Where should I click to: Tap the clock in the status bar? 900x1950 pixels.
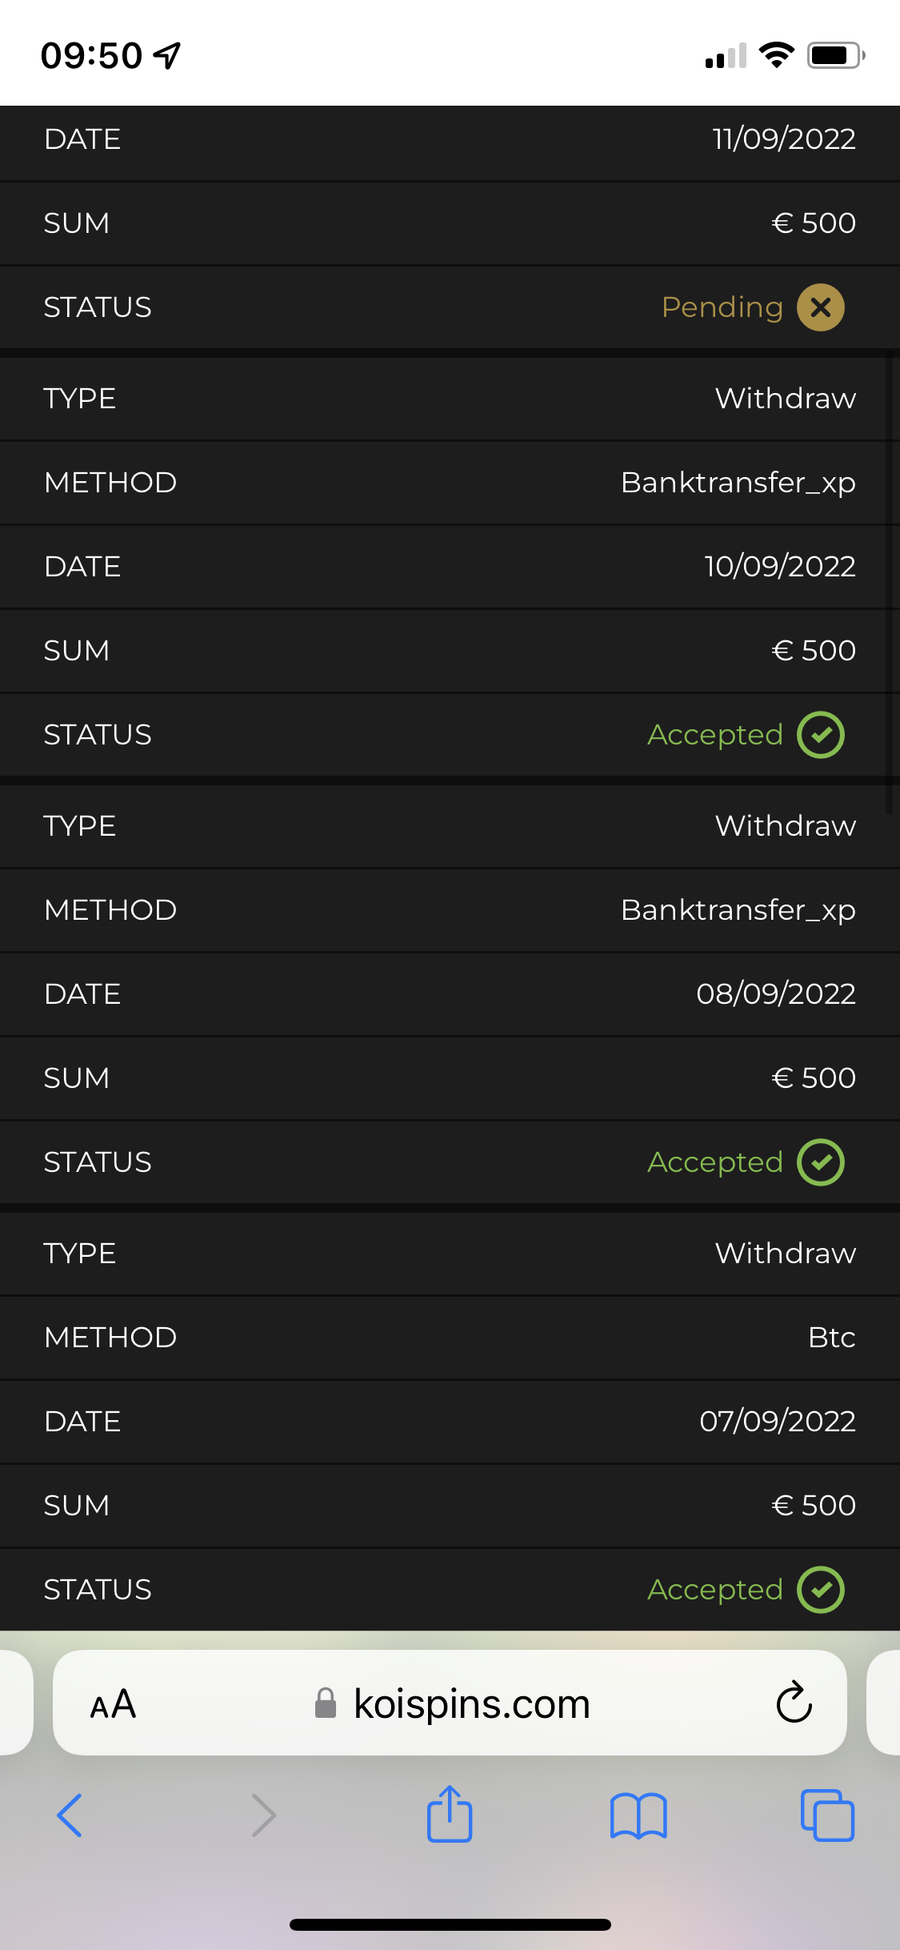[91, 56]
